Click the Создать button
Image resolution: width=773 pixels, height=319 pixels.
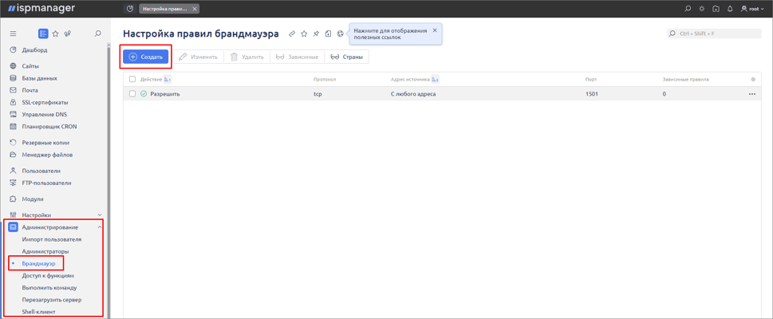(146, 57)
